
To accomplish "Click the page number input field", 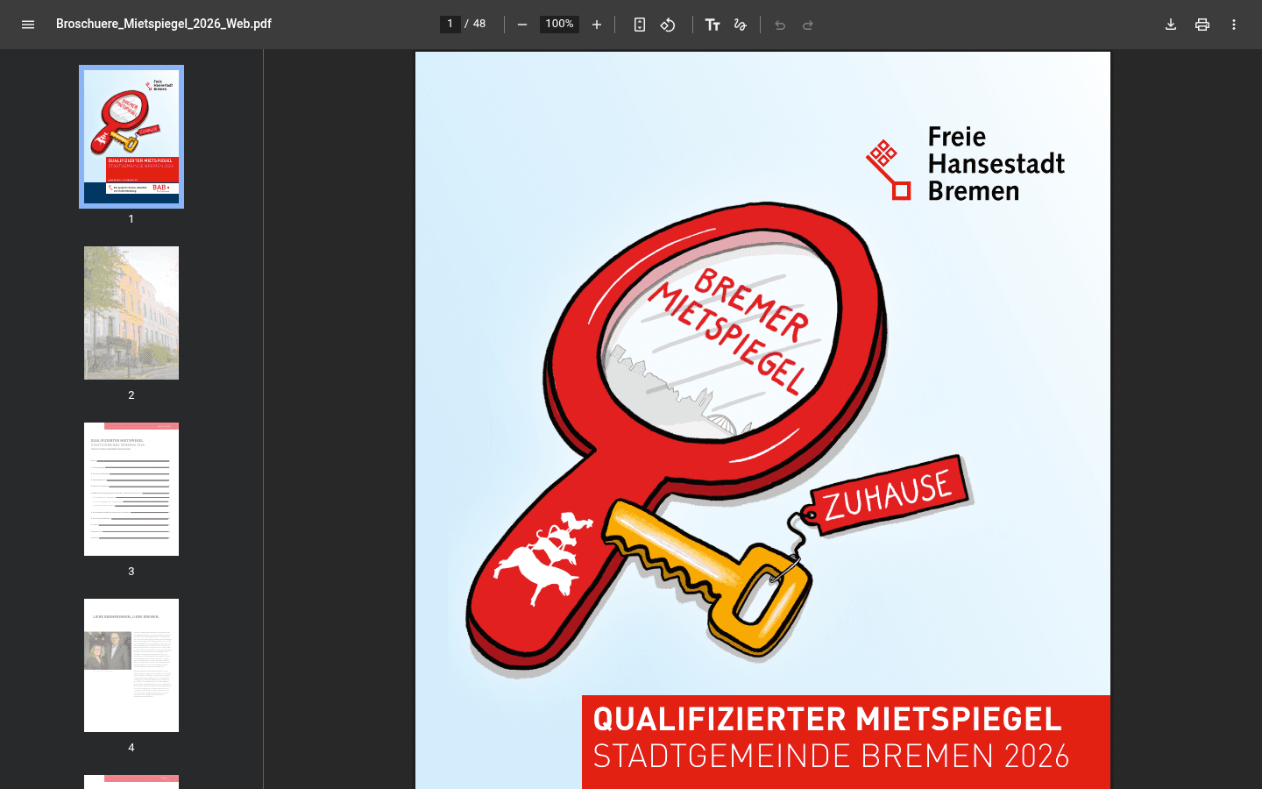I will click(x=450, y=24).
